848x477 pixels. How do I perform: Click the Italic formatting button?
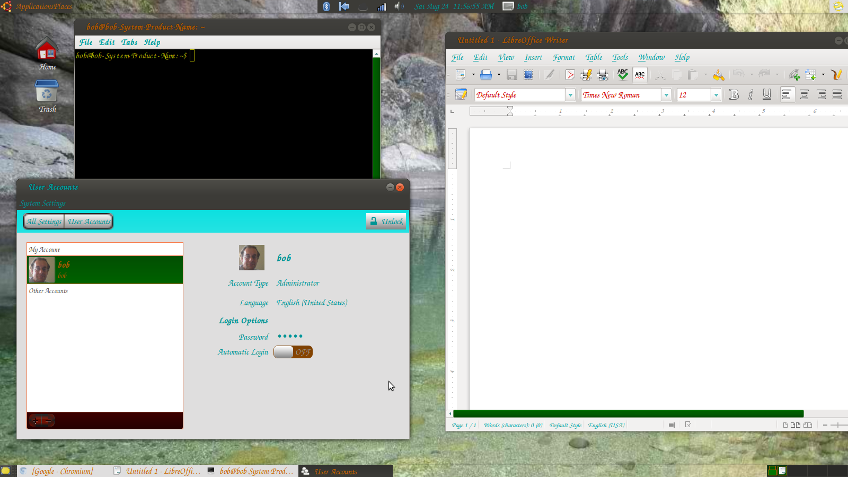point(750,94)
